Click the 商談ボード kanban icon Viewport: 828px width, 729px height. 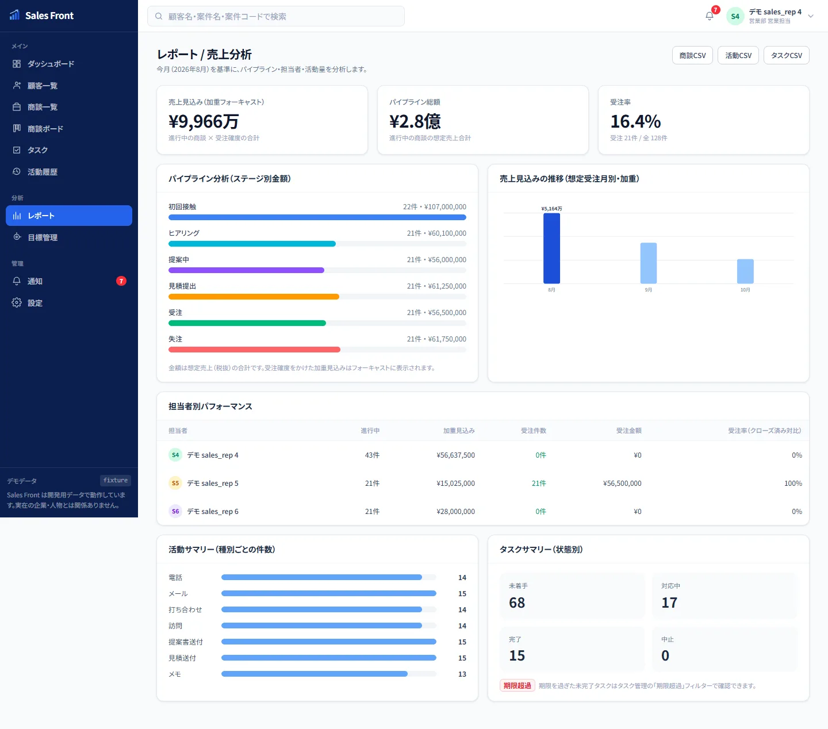tap(17, 128)
